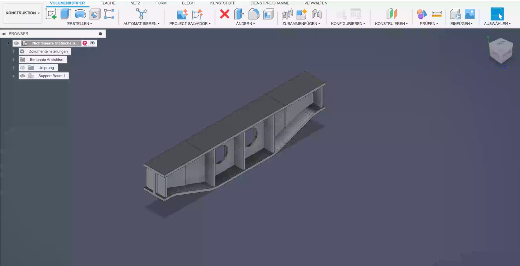Click the Create Sketch icon

[x=51, y=14]
